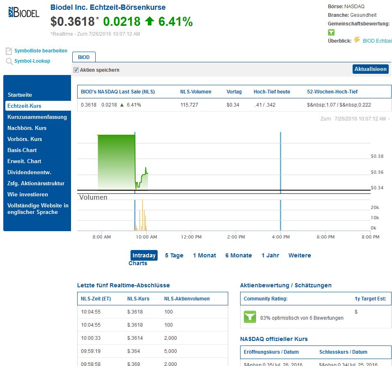
Task: Click the Symbol-Lookup magnifier icon
Action: click(9, 61)
